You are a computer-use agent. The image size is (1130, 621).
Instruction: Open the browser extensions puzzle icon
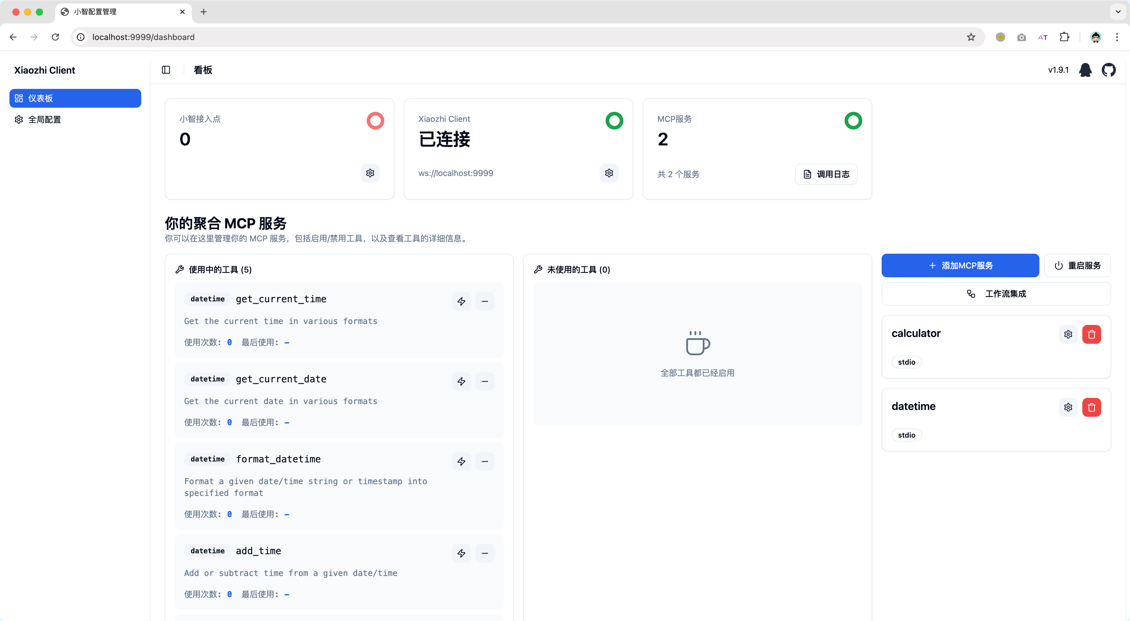coord(1065,37)
